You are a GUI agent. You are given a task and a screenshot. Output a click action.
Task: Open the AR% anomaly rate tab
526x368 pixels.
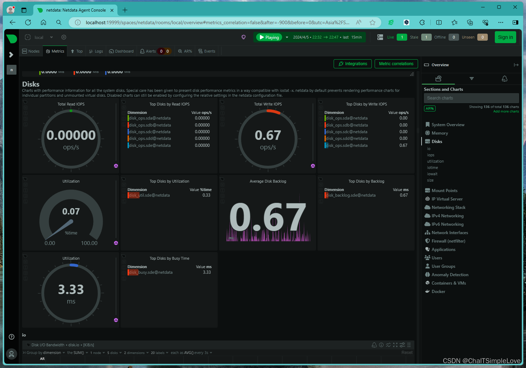[x=185, y=51]
